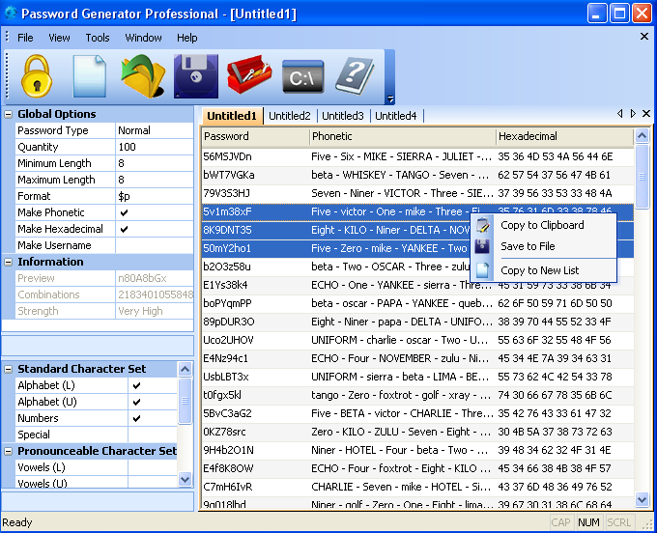Toggle the Make Phonetic checkmark

coord(124,212)
